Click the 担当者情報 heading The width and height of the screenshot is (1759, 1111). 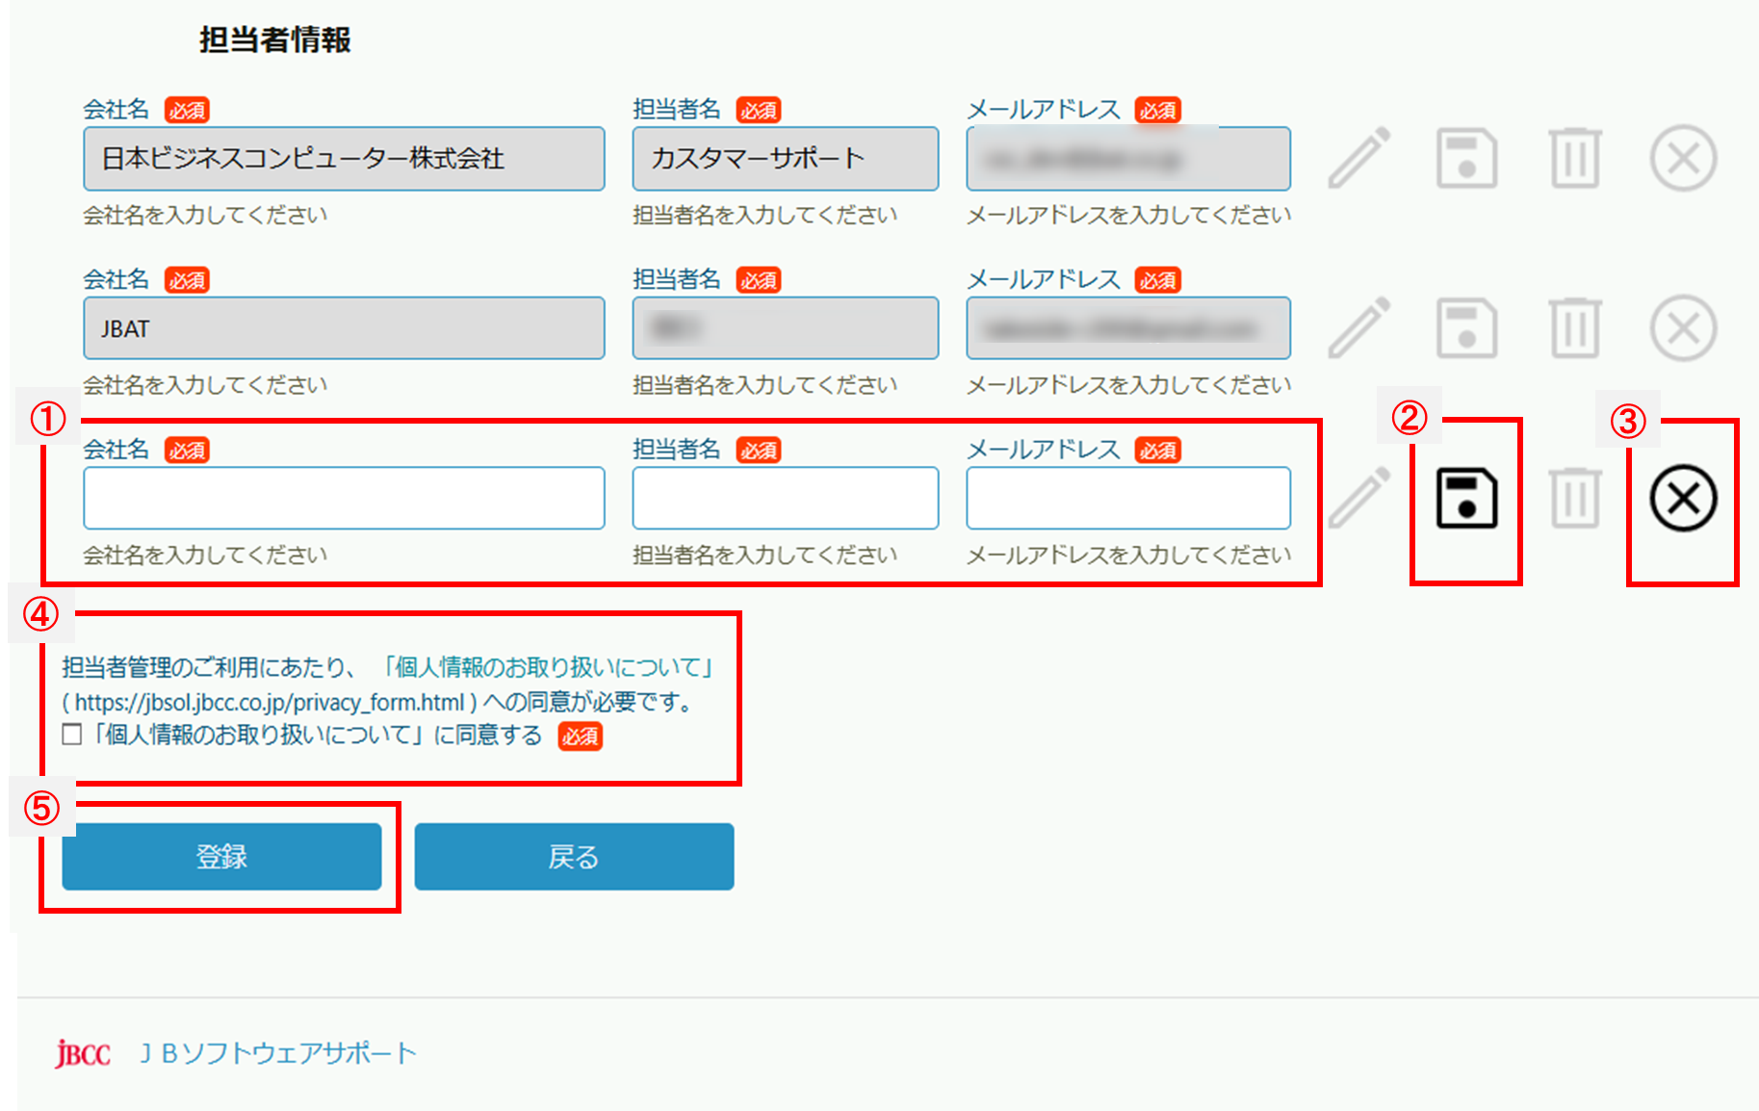click(275, 39)
